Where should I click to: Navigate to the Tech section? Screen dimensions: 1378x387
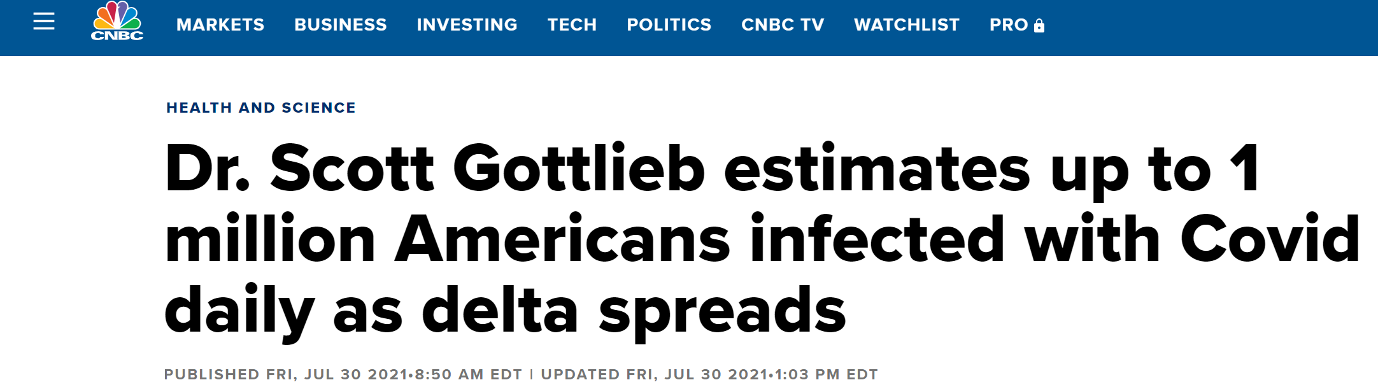pos(572,25)
